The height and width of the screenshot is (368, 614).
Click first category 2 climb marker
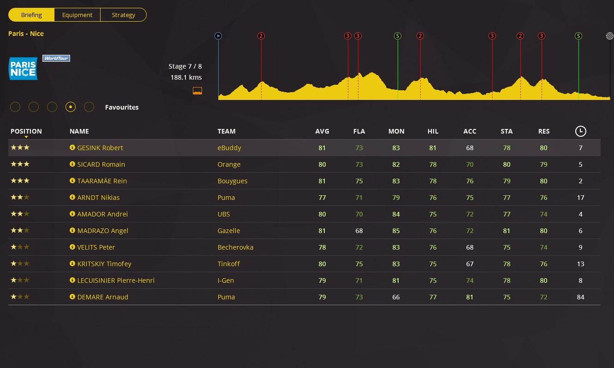261,36
